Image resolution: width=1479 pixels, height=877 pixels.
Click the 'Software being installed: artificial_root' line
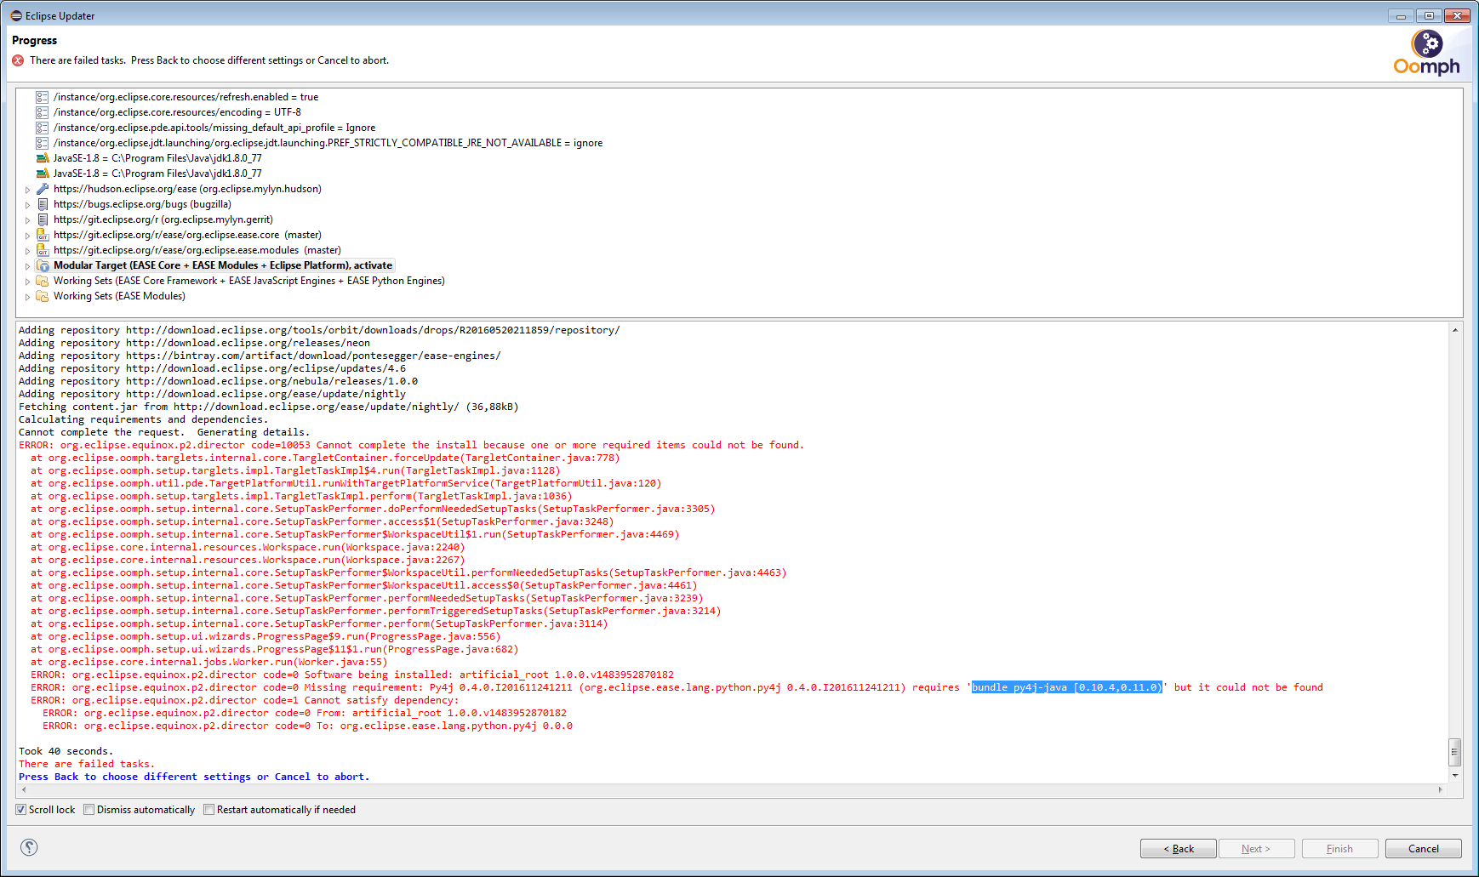[x=352, y=675]
